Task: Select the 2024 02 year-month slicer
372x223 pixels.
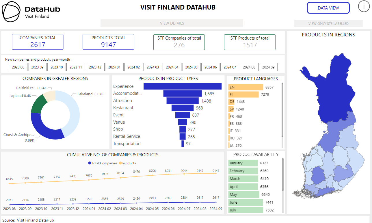Action: [x=134, y=67]
